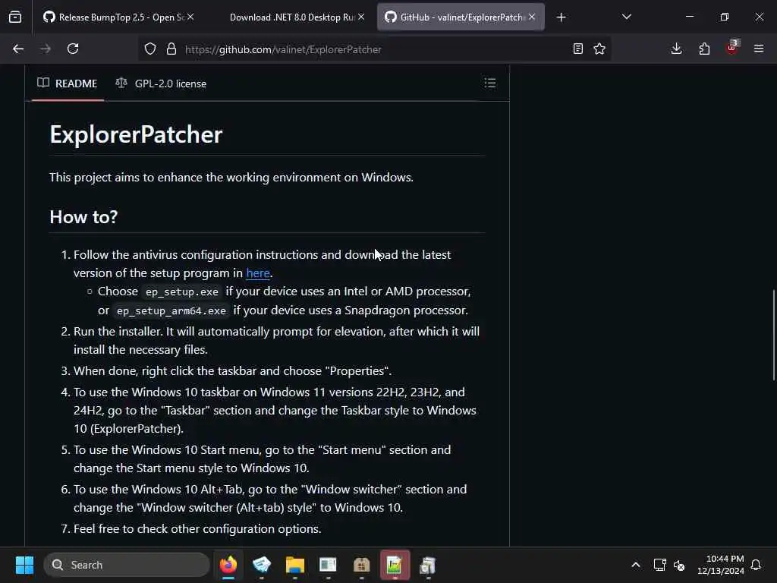This screenshot has height=583, width=777.
Task: Open the taskbar app left of File Explorer
Action: coord(262,565)
